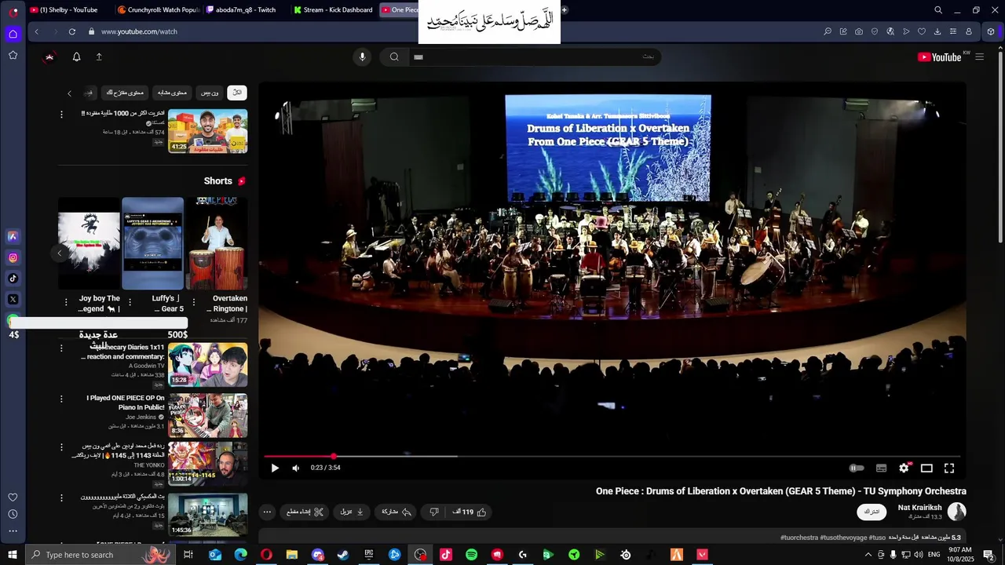Open the 41:25 video thumbnail

tap(208, 131)
